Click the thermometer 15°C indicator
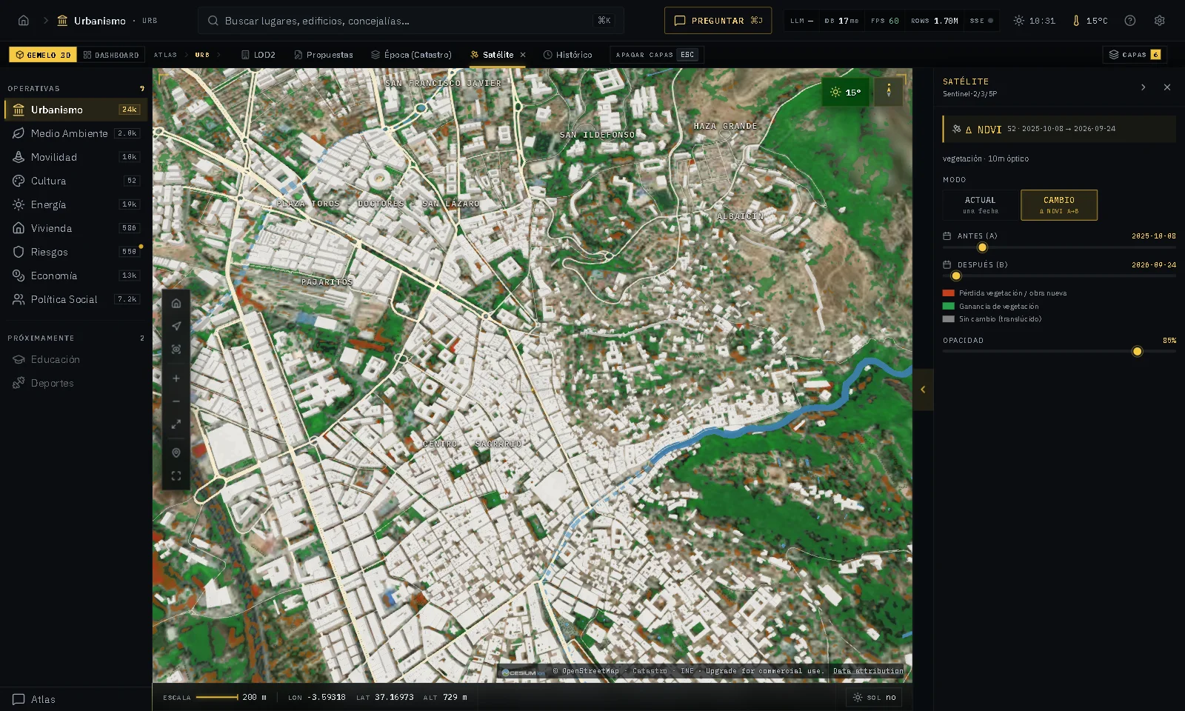 [x=1089, y=21]
